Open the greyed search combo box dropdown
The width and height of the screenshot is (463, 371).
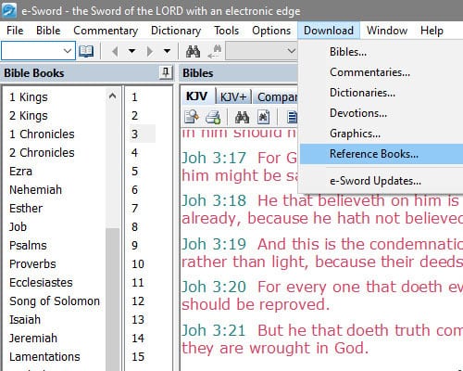coord(292,51)
